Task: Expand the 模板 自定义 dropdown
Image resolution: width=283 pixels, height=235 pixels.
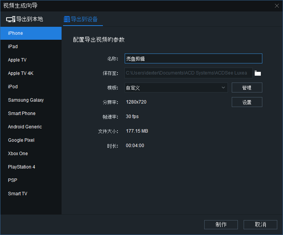Action: [176, 88]
